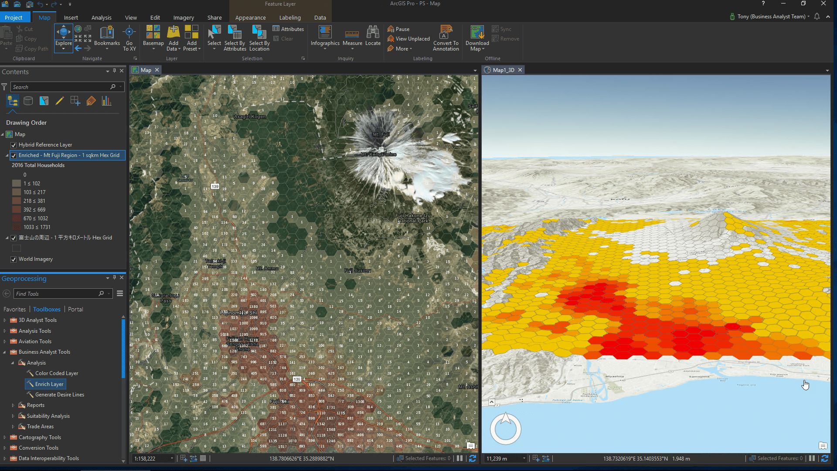The image size is (837, 471).
Task: Select List By Data Source icon
Action: coord(28,101)
